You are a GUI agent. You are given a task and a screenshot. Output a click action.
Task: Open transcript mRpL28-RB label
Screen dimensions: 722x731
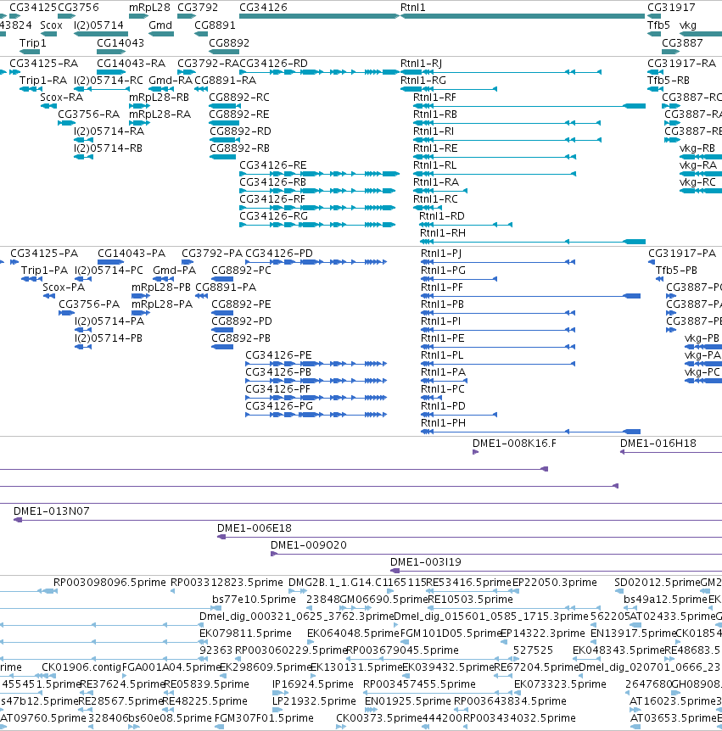click(159, 98)
